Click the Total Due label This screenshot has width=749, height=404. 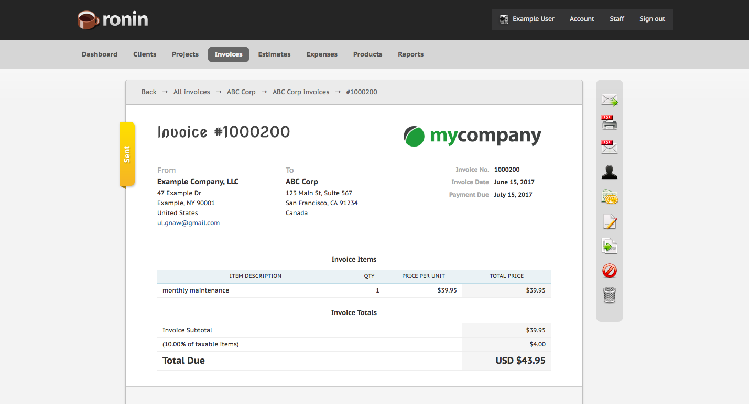coord(183,361)
